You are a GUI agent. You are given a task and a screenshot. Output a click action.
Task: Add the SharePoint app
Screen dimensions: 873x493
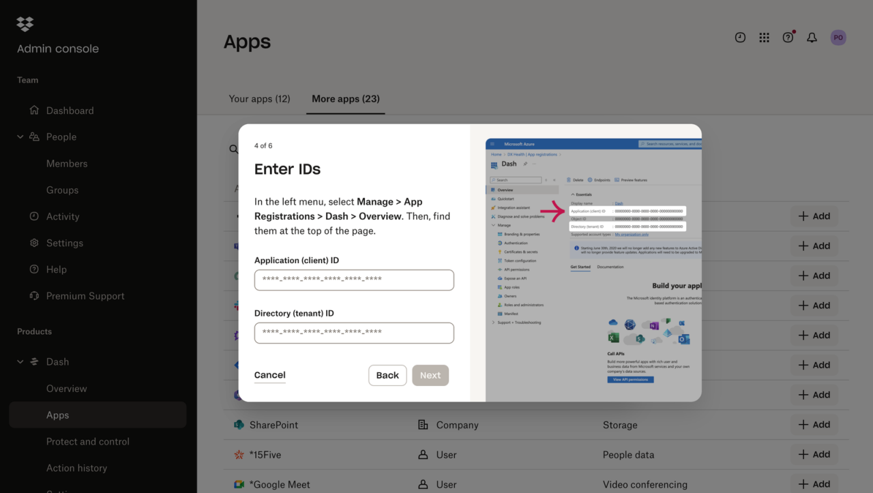coord(814,425)
